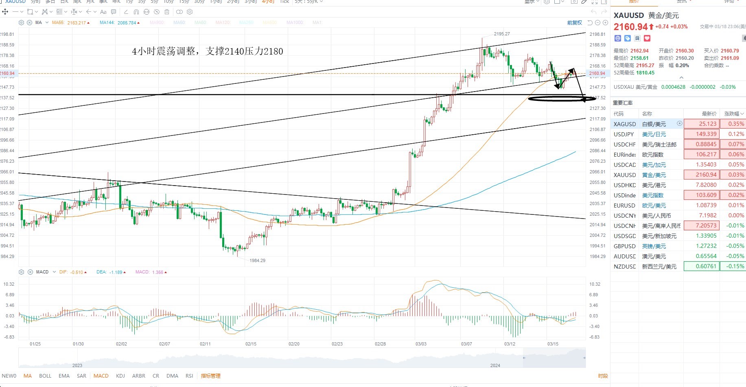Image resolution: width=746 pixels, height=387 pixels.
Task: Expand the 涨跌幅 column sort dropdown
Action: (x=742, y=114)
